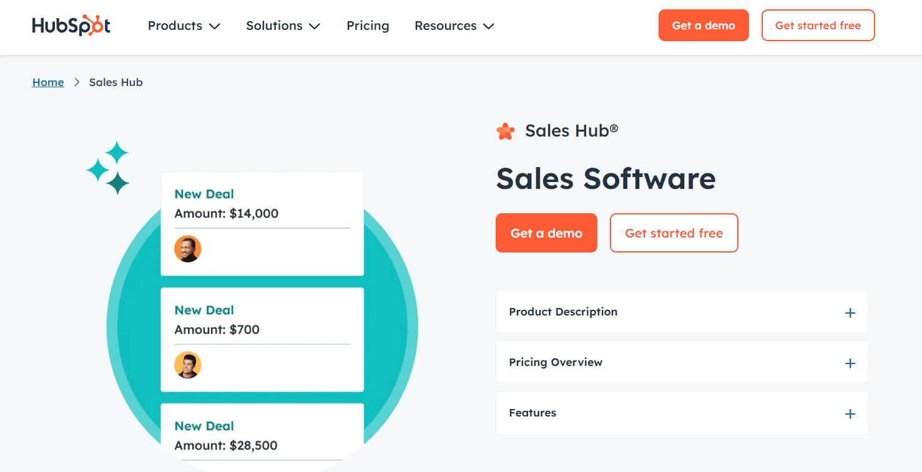The height and width of the screenshot is (472, 922).
Task: Click the Pricing Overview label
Action: coord(556,362)
